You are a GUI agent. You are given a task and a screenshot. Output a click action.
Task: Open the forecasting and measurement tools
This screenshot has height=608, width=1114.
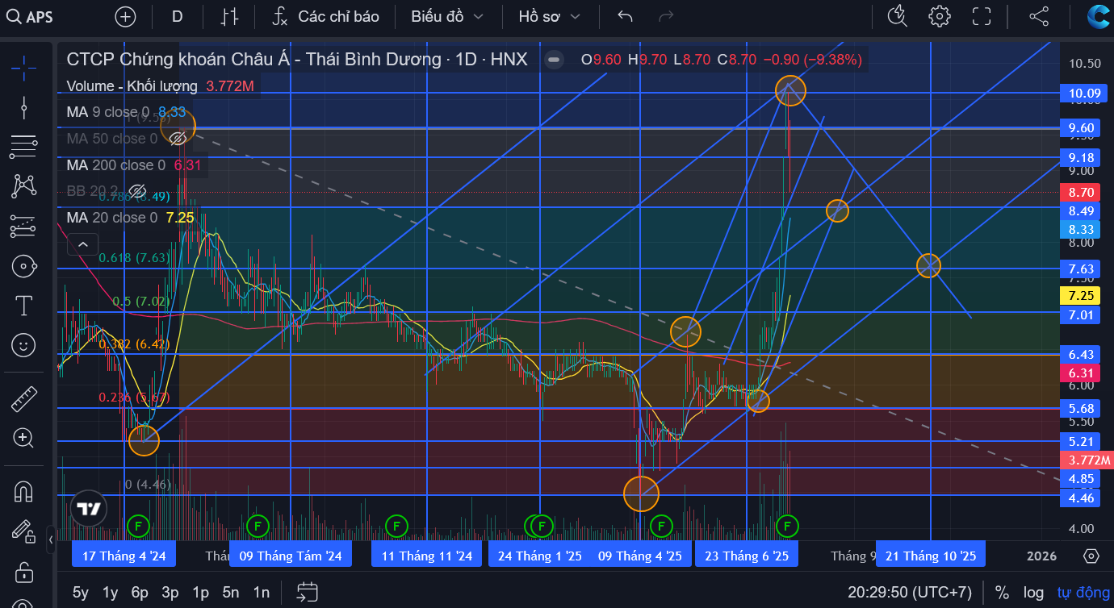coord(23,227)
